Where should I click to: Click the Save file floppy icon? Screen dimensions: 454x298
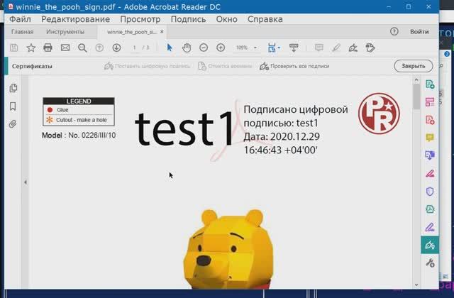tap(14, 48)
